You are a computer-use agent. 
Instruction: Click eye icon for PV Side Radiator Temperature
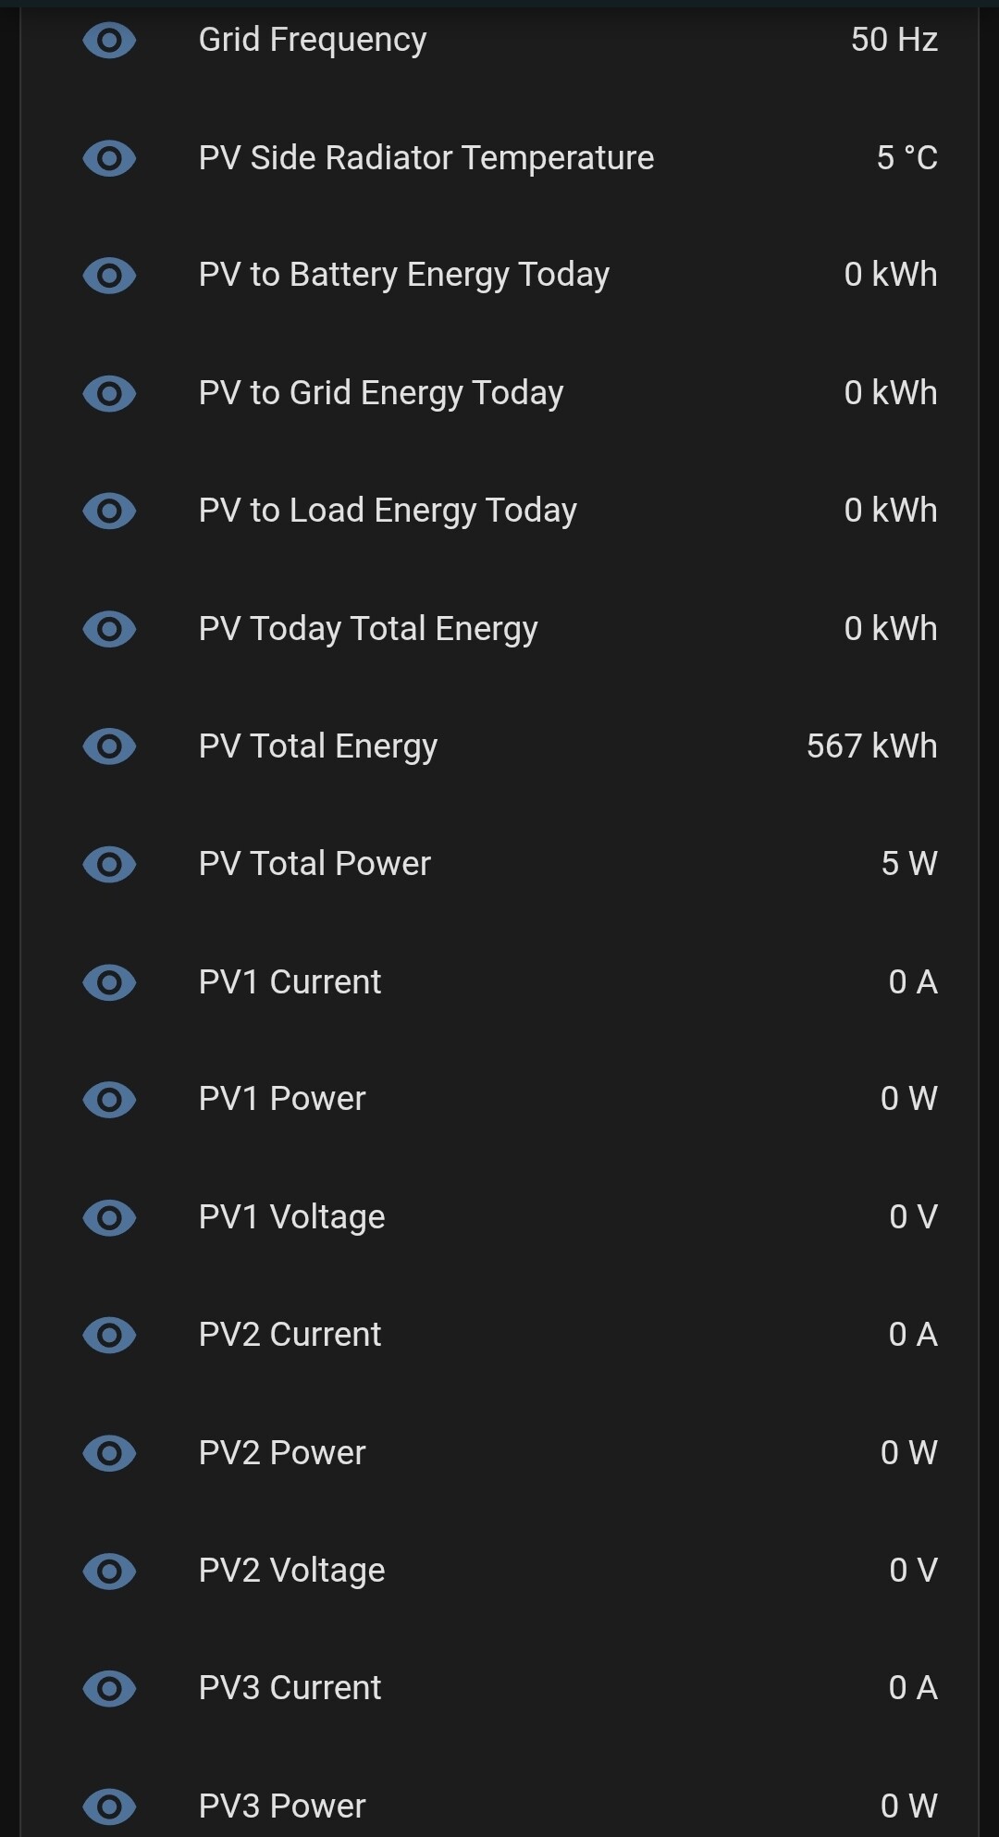pos(109,158)
